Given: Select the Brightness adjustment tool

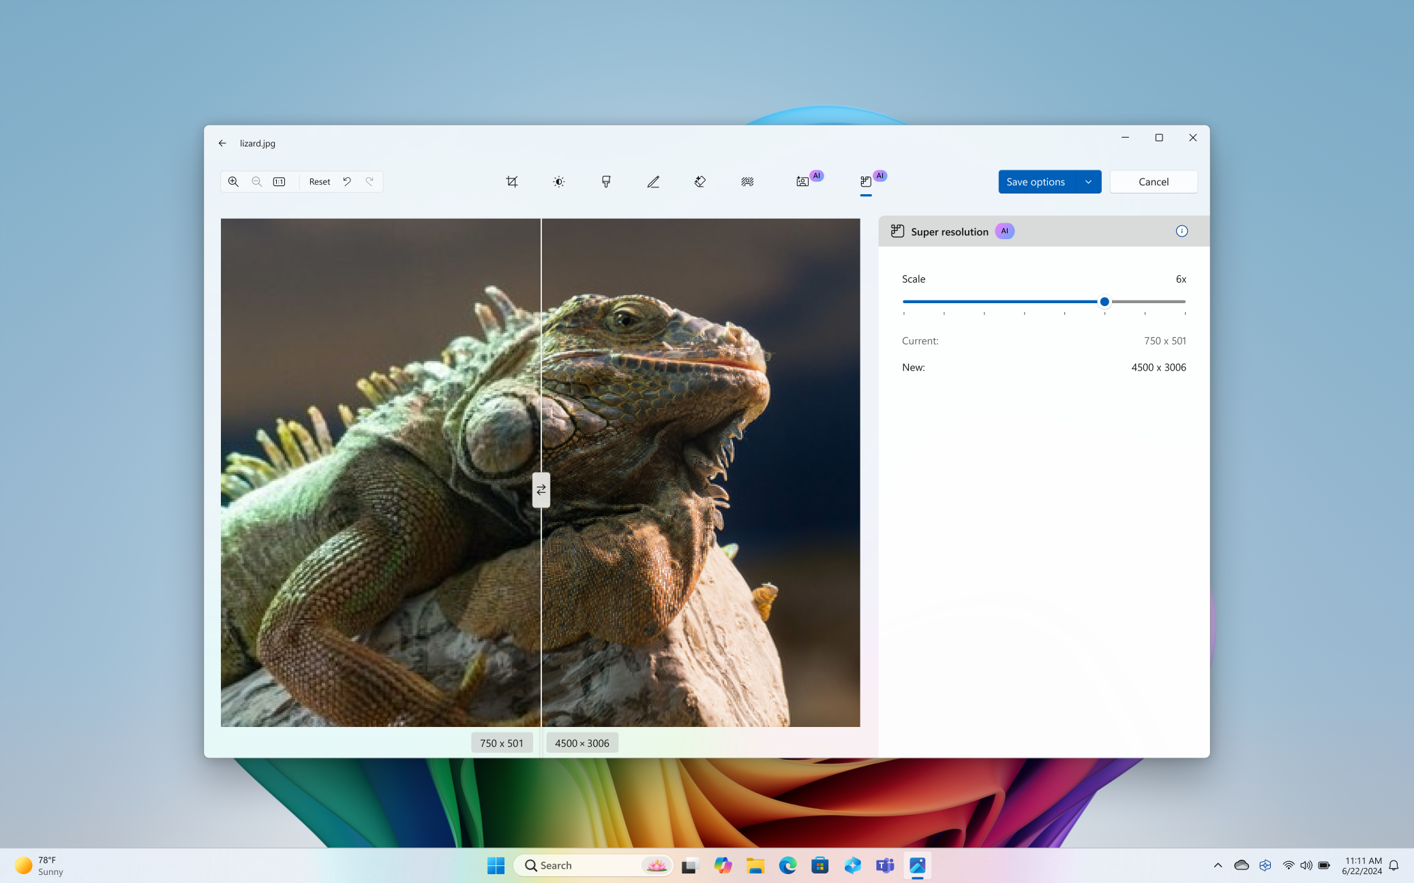Looking at the screenshot, I should [x=559, y=181].
